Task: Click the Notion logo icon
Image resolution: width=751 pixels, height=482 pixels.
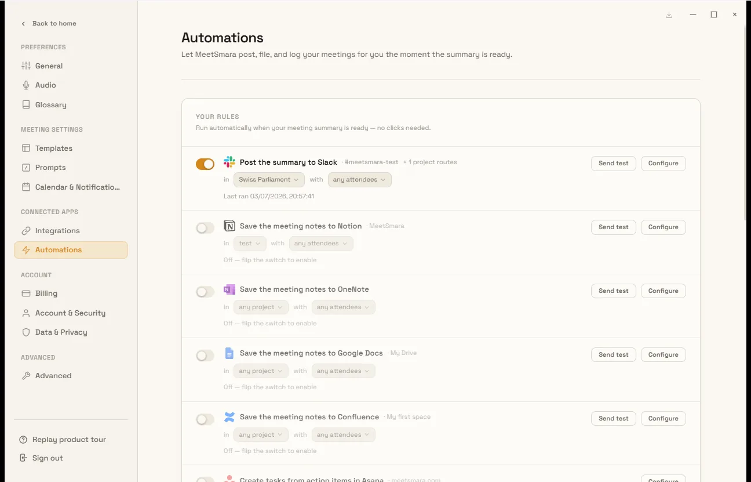Action: [x=229, y=226]
